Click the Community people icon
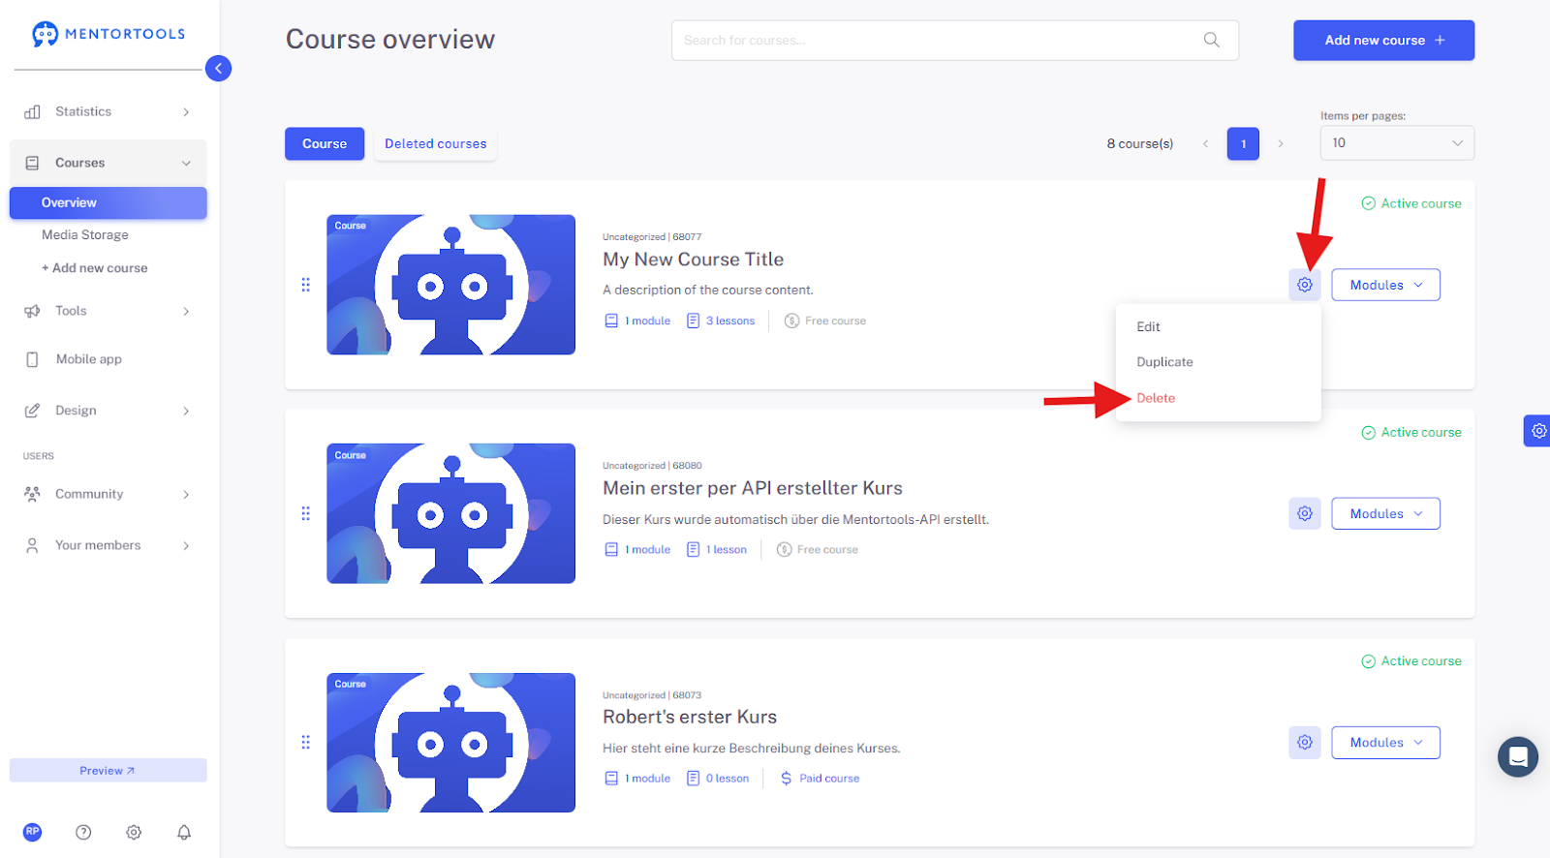1550x858 pixels. pos(32,494)
